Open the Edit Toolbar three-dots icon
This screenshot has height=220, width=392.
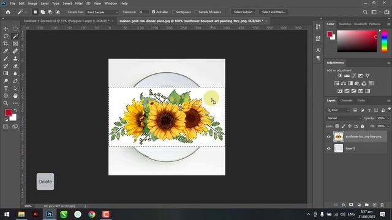(15, 103)
